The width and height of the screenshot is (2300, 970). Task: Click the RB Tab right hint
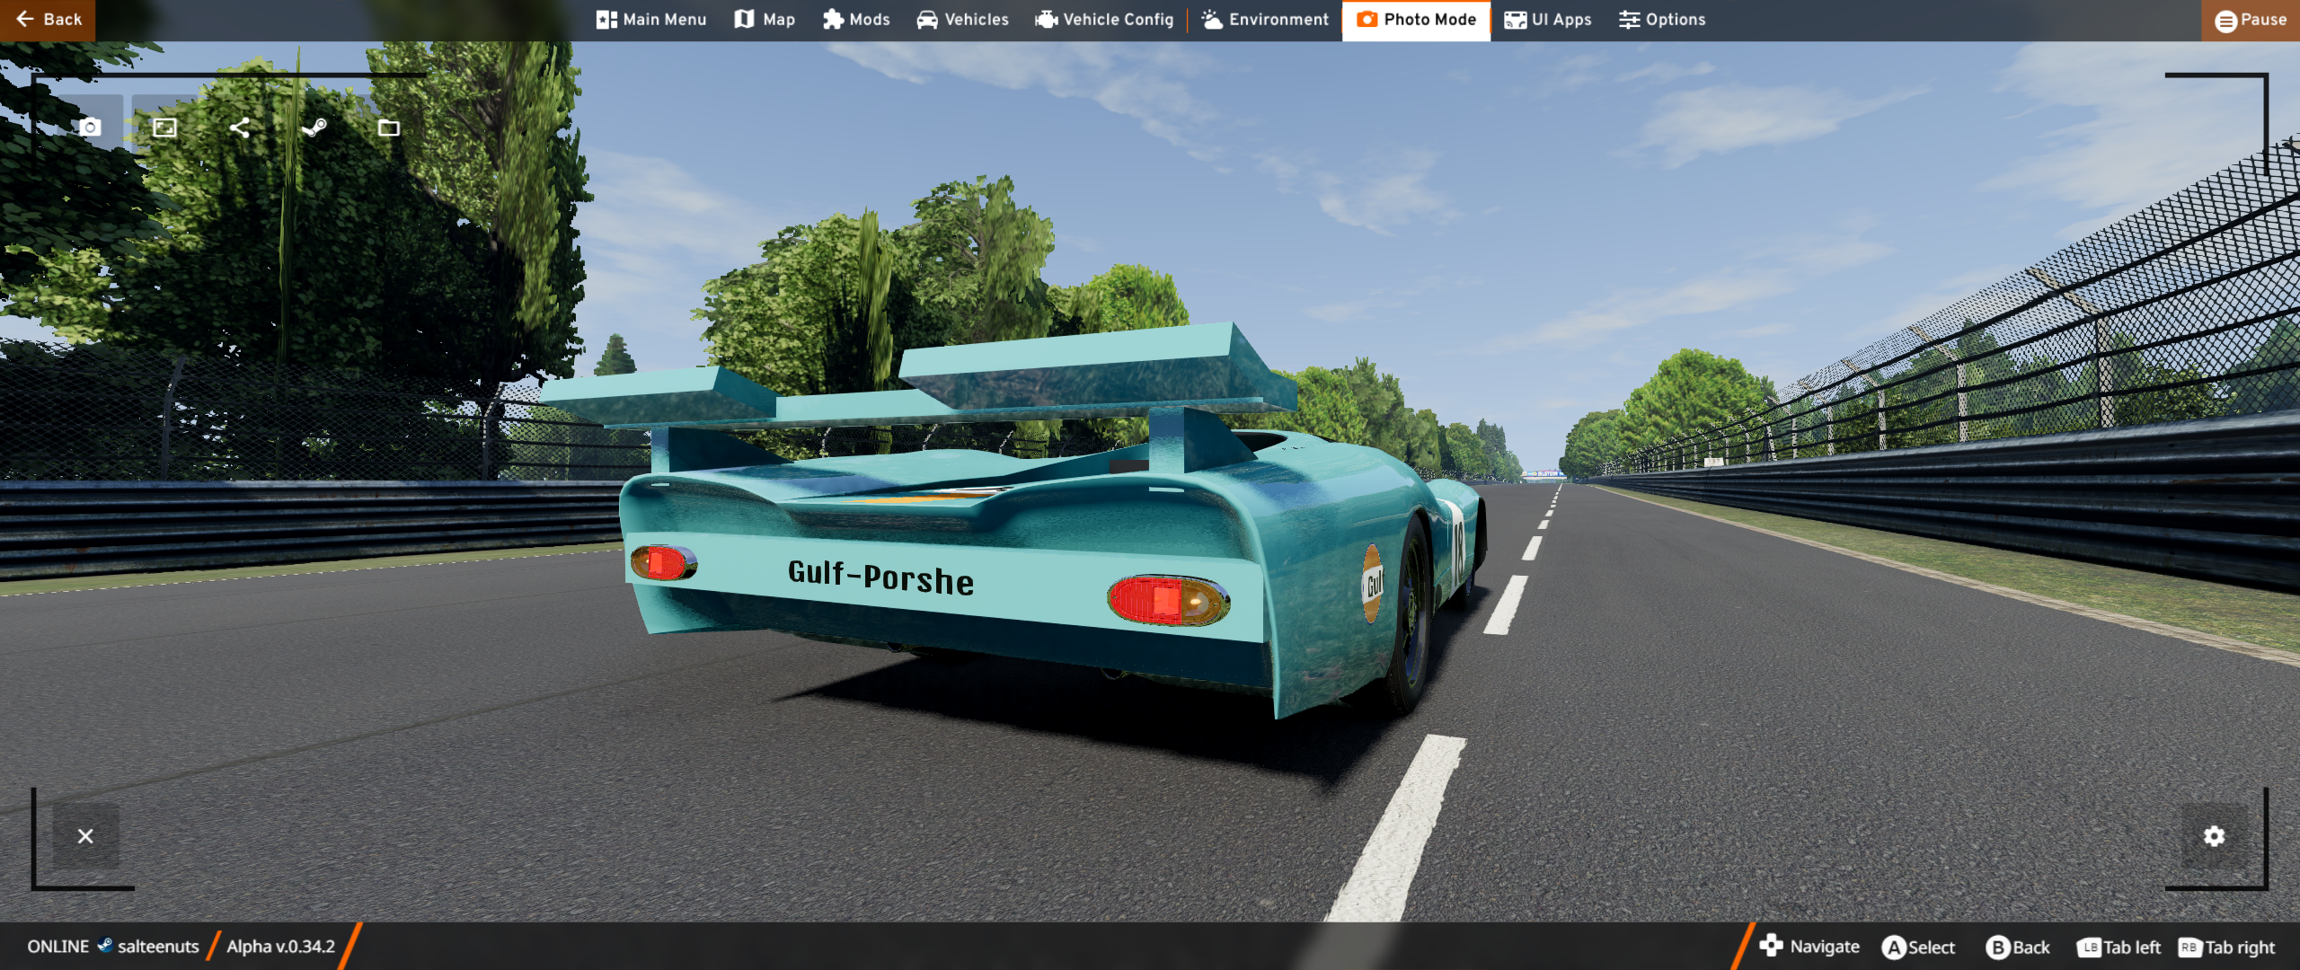click(2226, 948)
